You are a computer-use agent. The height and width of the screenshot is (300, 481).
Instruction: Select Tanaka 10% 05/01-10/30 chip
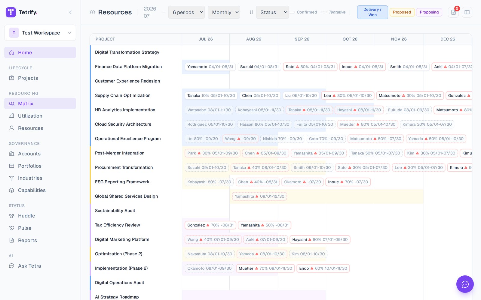[211, 95]
